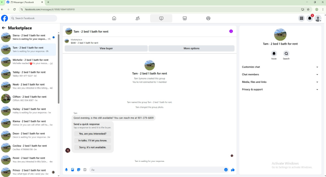
Task: Click 'Tam named the group' notice text
Action: pyautogui.click(x=149, y=102)
